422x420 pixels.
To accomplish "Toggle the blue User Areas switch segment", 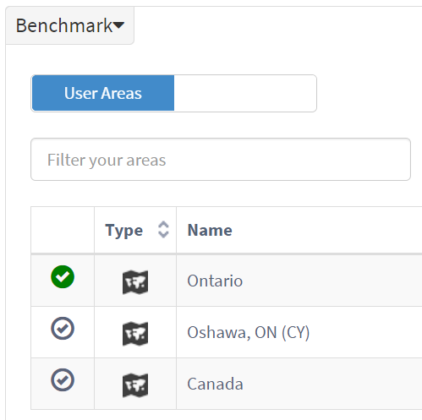I will click(103, 93).
